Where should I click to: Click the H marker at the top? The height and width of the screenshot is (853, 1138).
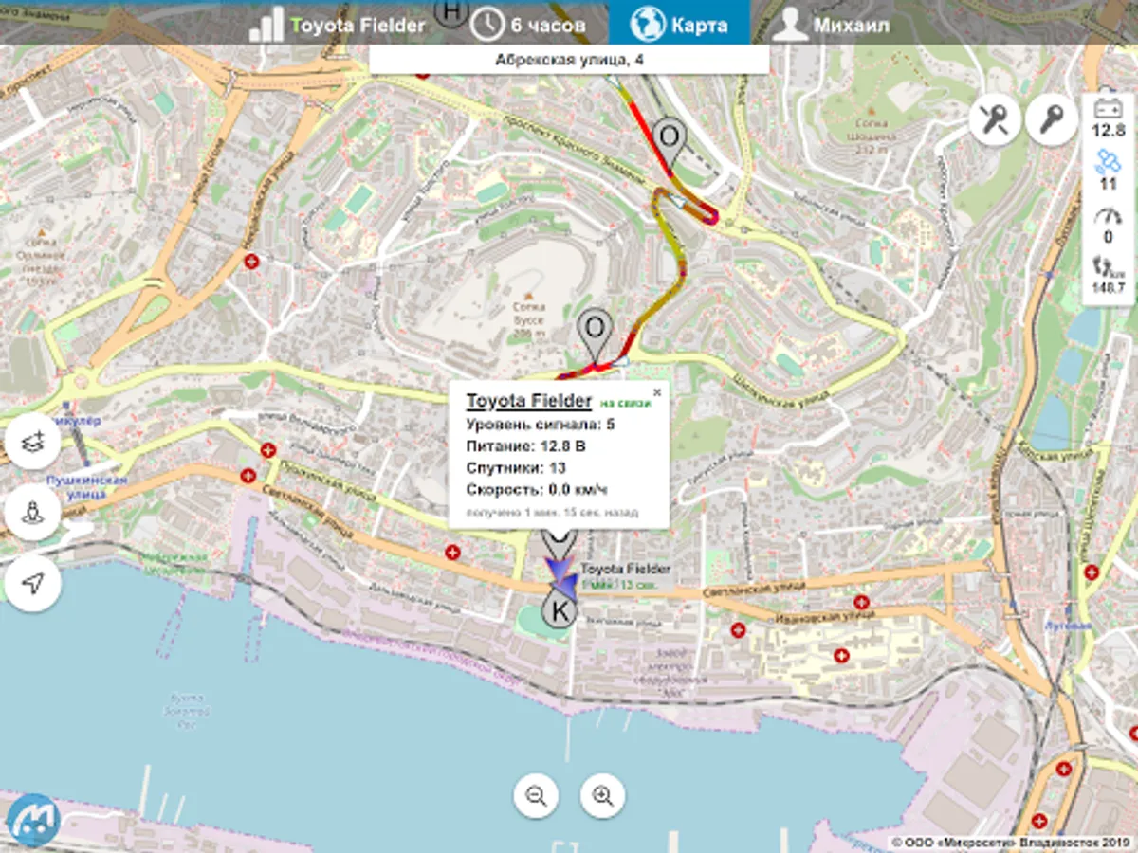[451, 10]
